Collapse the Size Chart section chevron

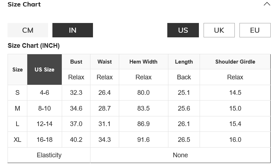267,4
